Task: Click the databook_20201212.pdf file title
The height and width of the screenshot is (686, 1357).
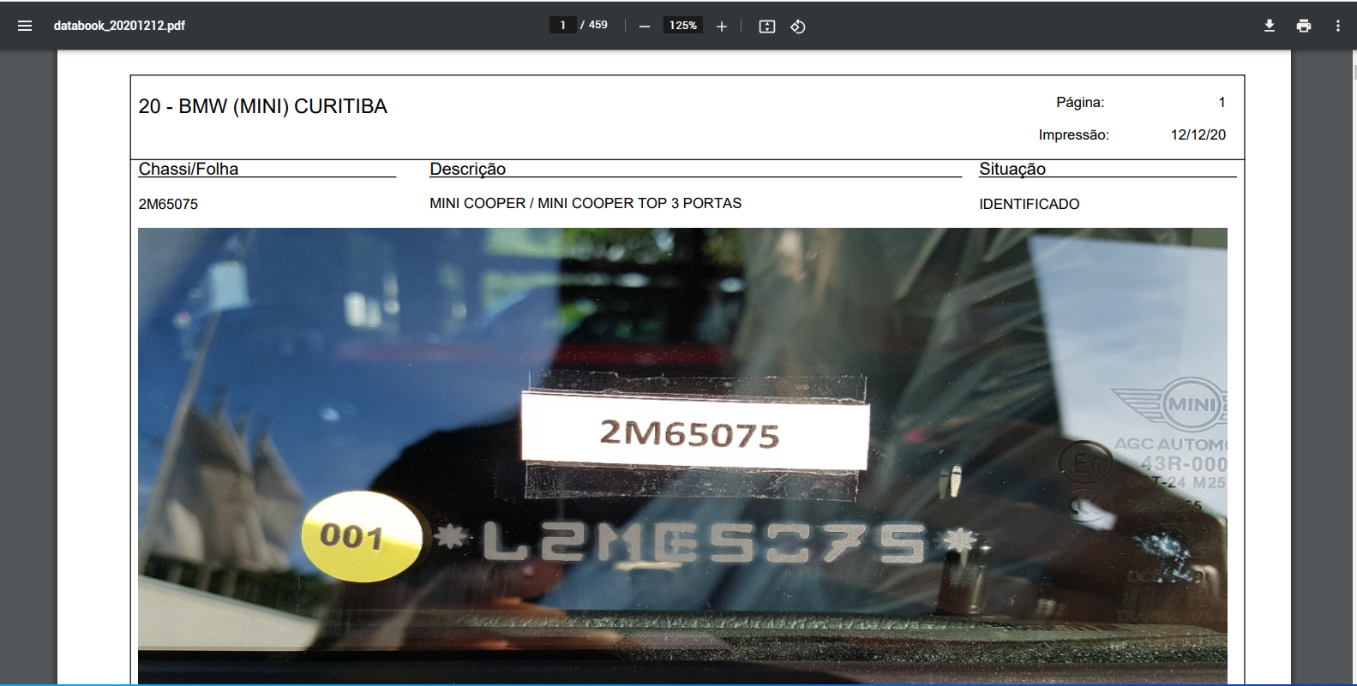Action: 119,26
